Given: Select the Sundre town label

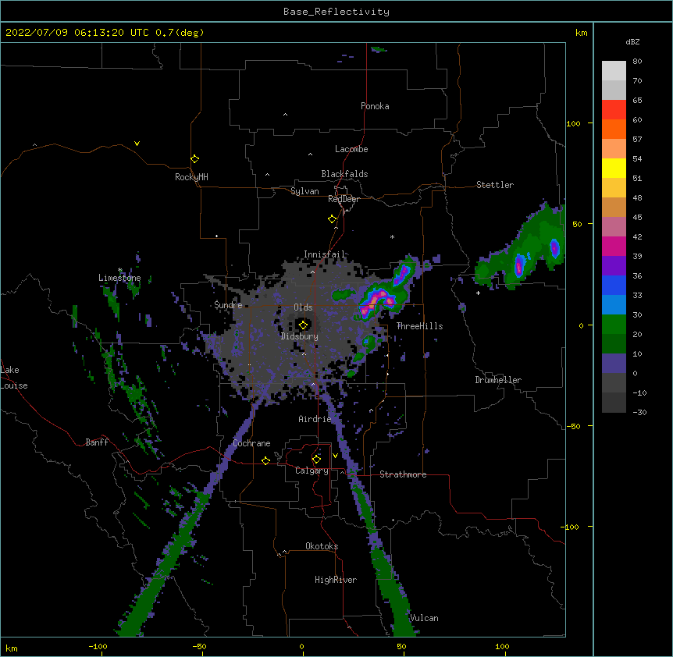Looking at the screenshot, I should pyautogui.click(x=228, y=305).
